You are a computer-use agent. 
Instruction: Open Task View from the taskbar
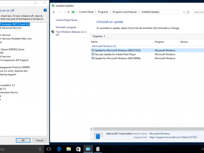(x=49, y=149)
